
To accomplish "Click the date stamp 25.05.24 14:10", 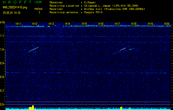I will 12,13.
